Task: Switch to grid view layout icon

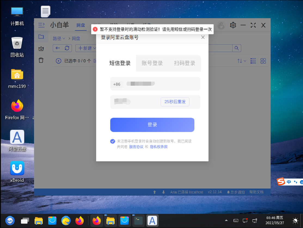Action: point(263,61)
